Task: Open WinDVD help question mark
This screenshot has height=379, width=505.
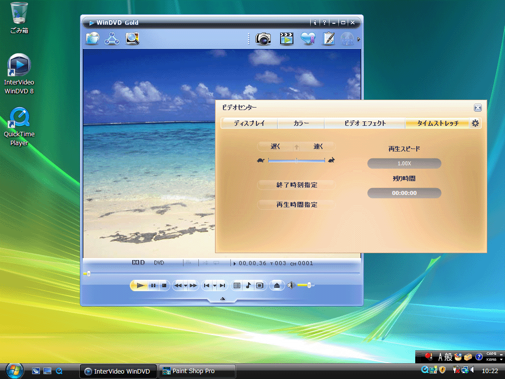Action: 325,23
